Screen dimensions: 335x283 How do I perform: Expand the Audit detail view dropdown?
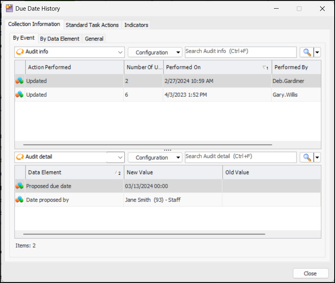click(120, 157)
